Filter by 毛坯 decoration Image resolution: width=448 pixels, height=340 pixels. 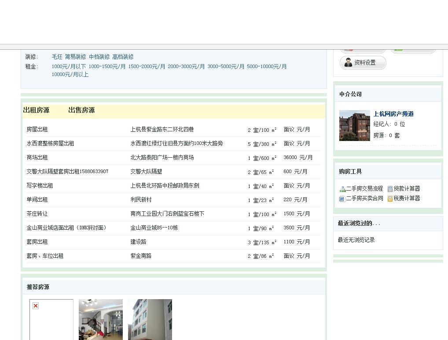[57, 57]
